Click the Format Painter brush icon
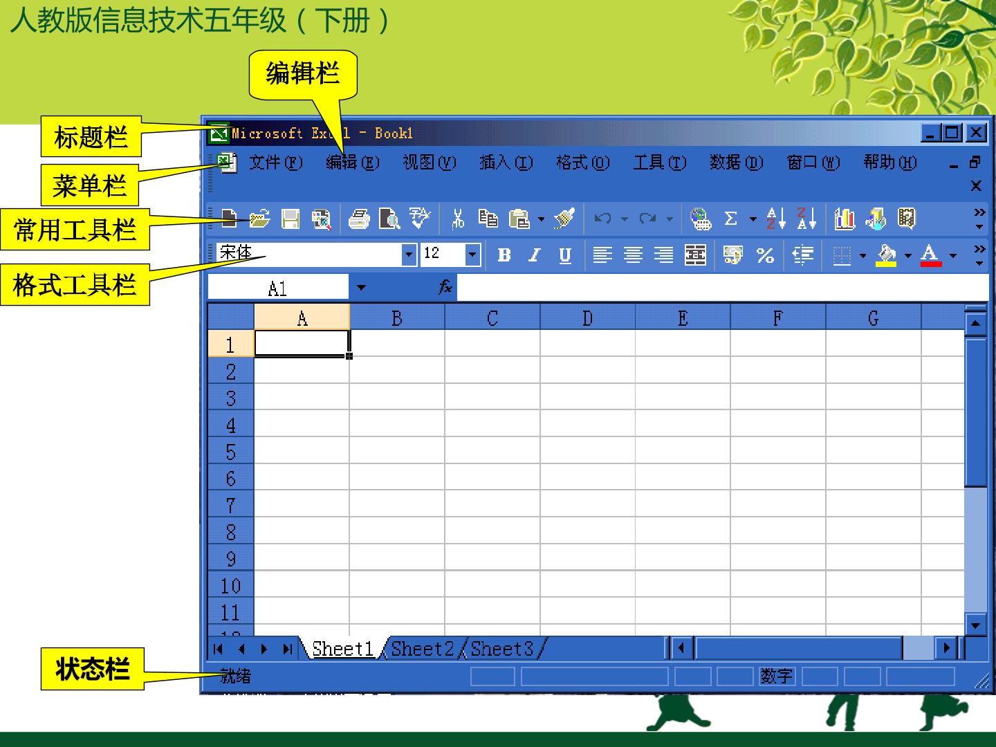996x747 pixels. (564, 219)
